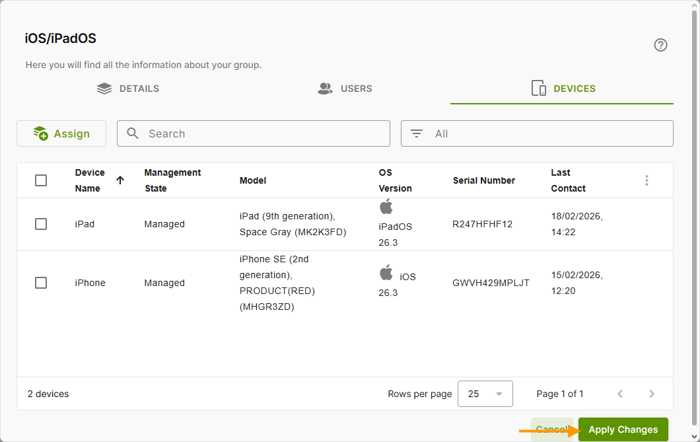Click the filter lines icon beside All

tap(417, 133)
